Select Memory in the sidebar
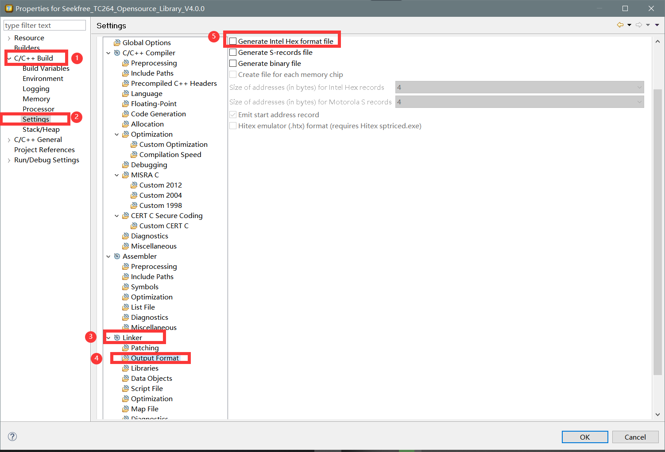 click(x=36, y=99)
